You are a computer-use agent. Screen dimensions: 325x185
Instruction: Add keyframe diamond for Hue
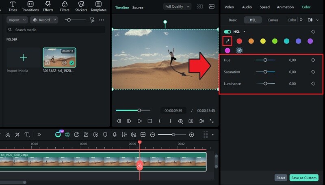313,60
